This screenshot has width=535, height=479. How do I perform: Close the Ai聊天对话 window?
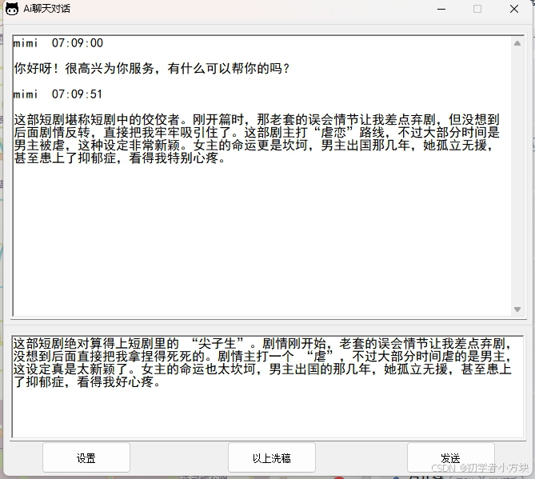pos(514,9)
